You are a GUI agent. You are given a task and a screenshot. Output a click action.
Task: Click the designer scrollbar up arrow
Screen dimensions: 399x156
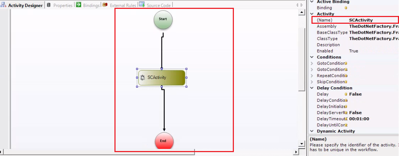pyautogui.click(x=302, y=12)
